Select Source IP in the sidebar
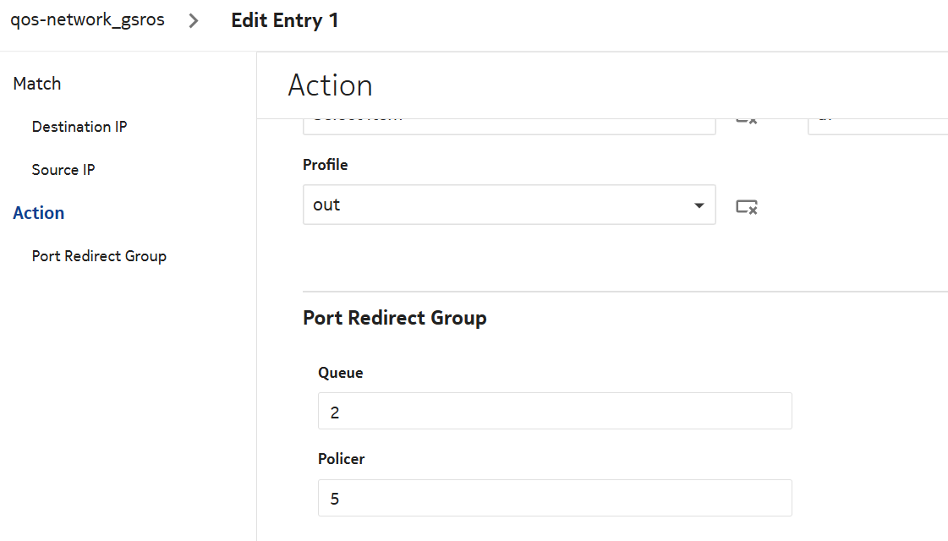Image resolution: width=948 pixels, height=541 pixels. (x=63, y=170)
